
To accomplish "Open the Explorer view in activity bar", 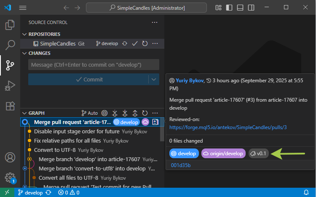I will click(x=10, y=25).
